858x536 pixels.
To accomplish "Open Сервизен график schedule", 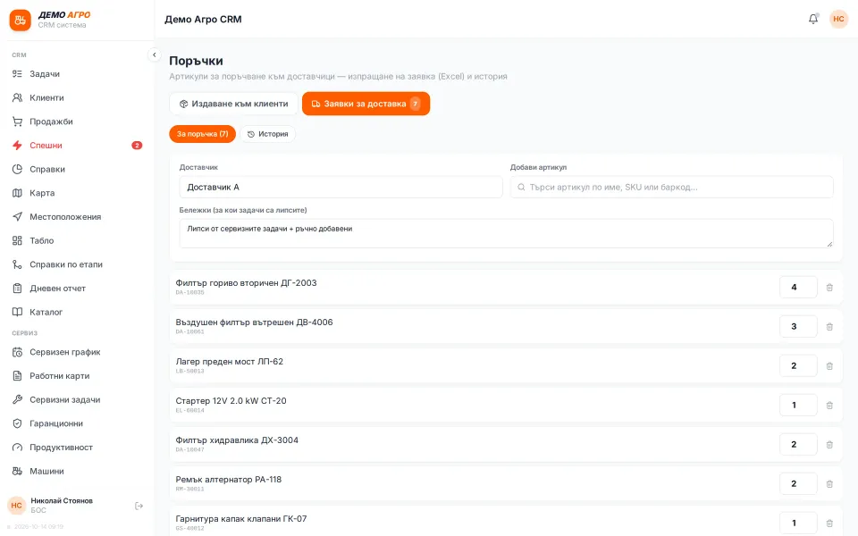I will tap(77, 352).
